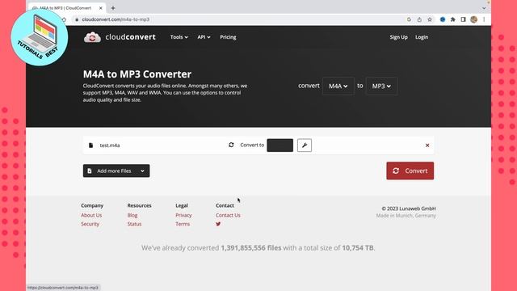The height and width of the screenshot is (291, 517).
Task: Open the Contact Us footer link
Action: (x=228, y=215)
